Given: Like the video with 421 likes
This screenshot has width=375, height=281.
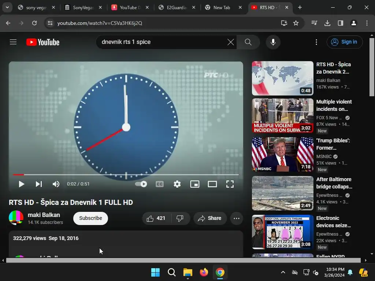Looking at the screenshot, I should [156, 218].
